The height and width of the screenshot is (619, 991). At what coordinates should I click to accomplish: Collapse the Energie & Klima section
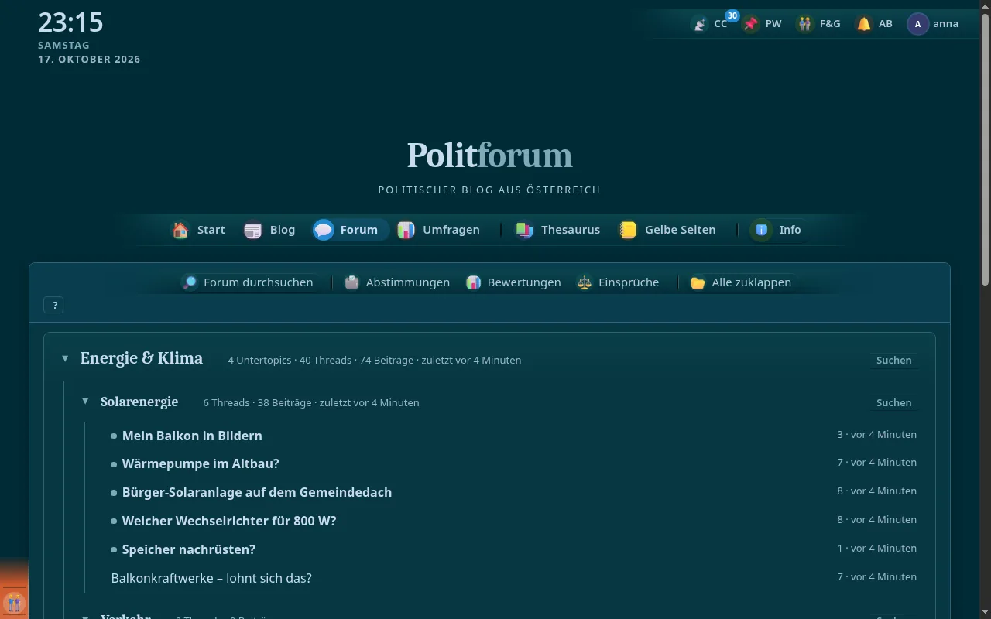pos(65,359)
